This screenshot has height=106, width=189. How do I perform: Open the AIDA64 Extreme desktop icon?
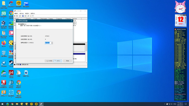(11, 73)
